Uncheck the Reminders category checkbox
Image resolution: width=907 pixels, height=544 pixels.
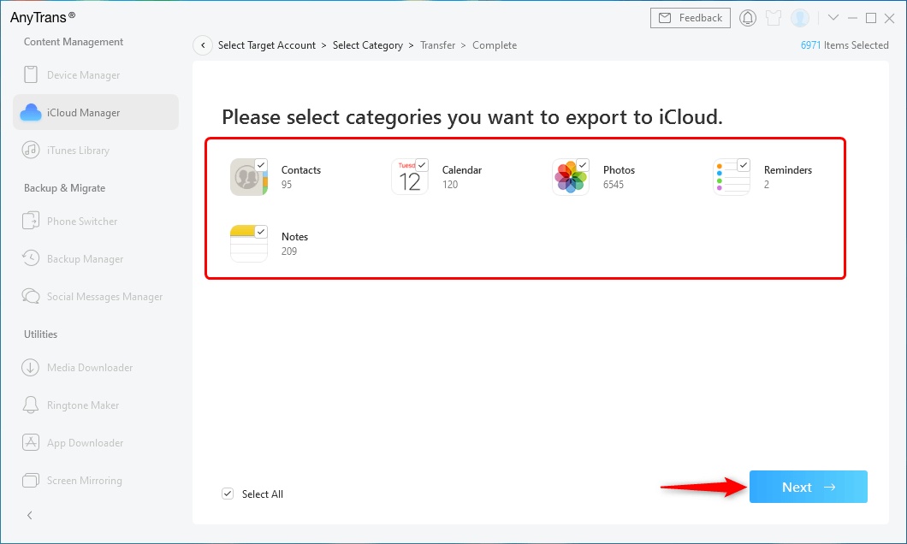[744, 165]
